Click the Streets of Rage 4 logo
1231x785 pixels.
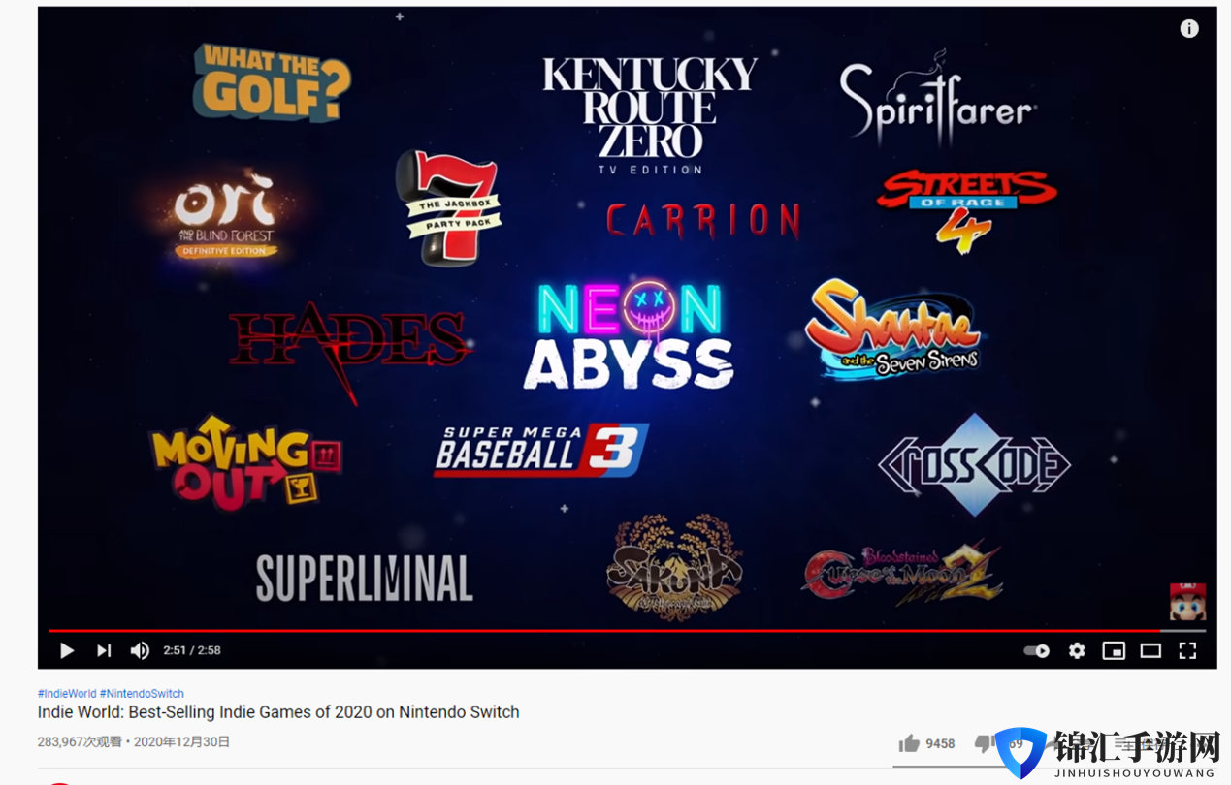(x=966, y=210)
